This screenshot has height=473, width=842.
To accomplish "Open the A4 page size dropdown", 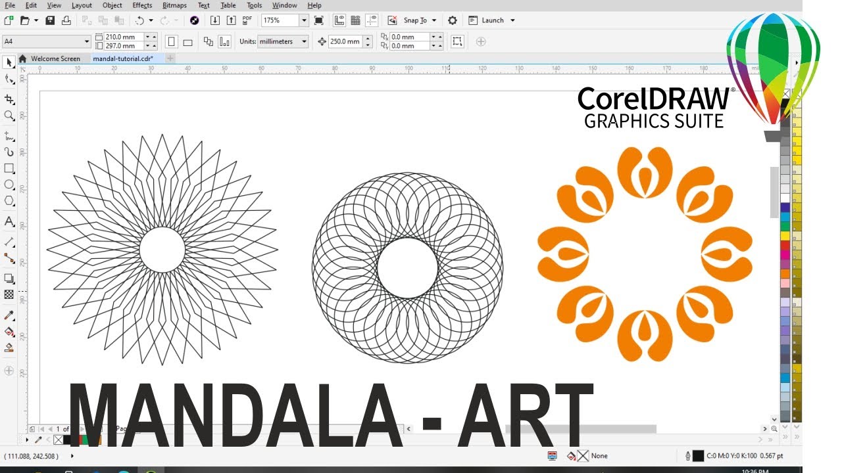I will (87, 41).
